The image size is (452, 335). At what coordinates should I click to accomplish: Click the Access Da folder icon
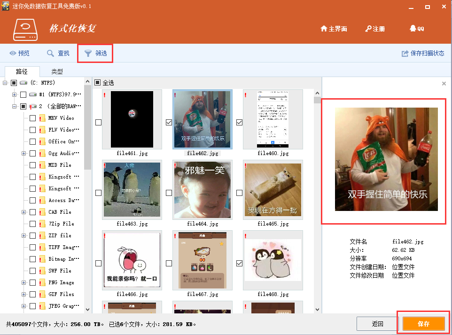(x=42, y=200)
